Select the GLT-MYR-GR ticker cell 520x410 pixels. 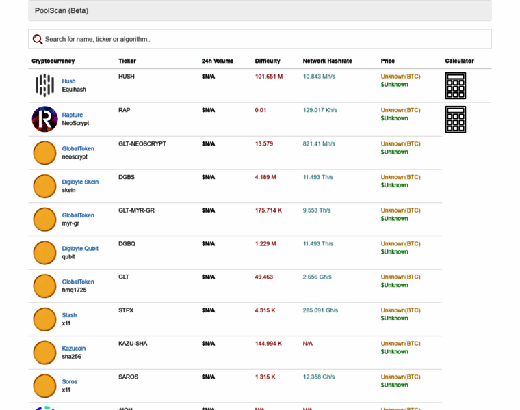(x=136, y=210)
